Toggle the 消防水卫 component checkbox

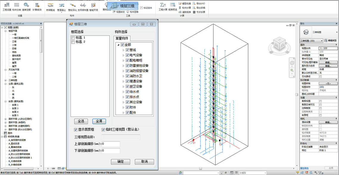point(127,76)
